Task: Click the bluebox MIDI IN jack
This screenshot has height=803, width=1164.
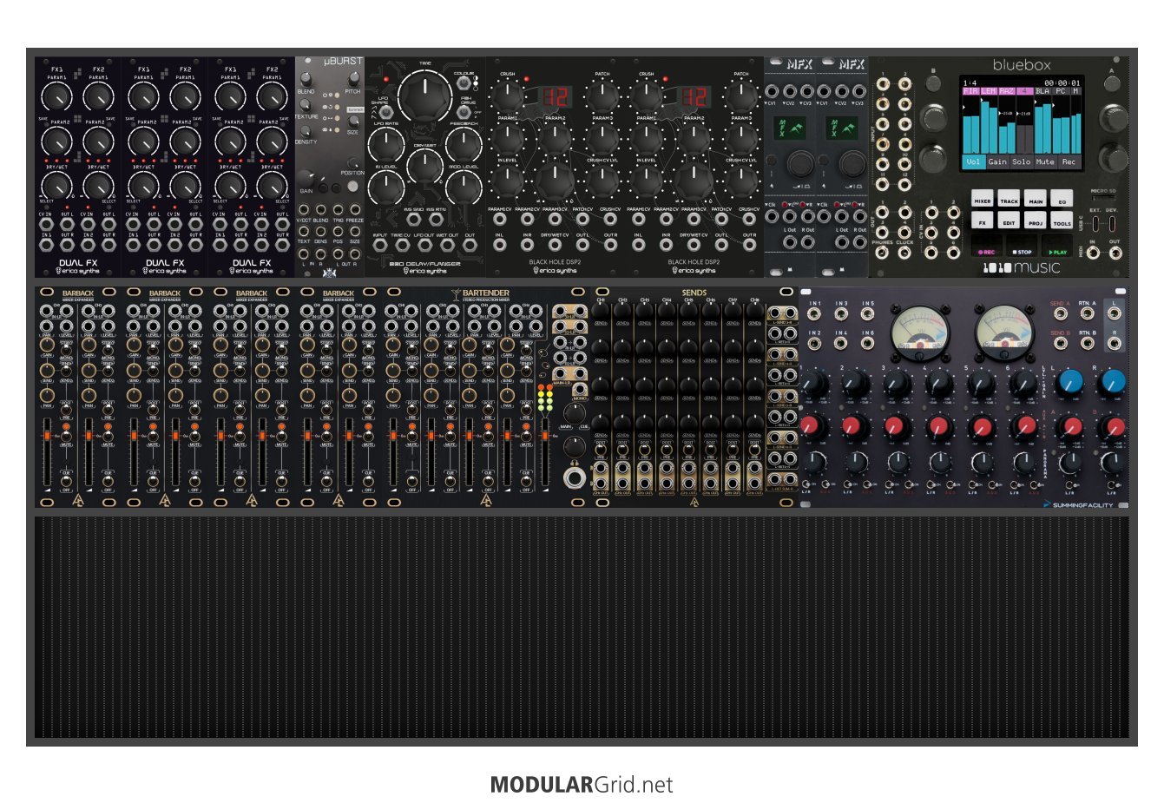Action: pyautogui.click(x=1093, y=253)
